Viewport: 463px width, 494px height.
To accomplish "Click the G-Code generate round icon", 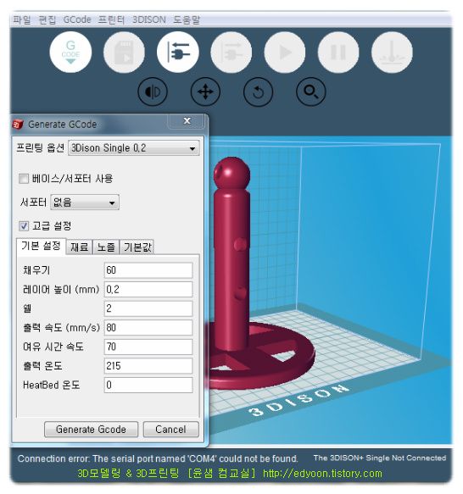I will [70, 52].
